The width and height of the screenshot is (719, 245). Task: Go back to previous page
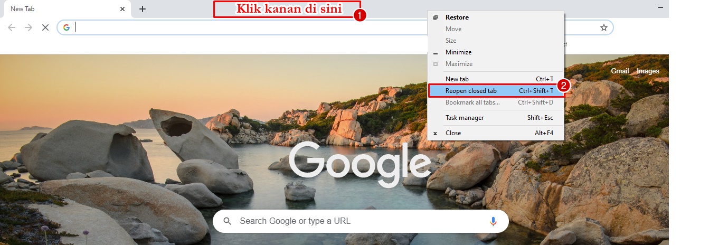pyautogui.click(x=12, y=27)
